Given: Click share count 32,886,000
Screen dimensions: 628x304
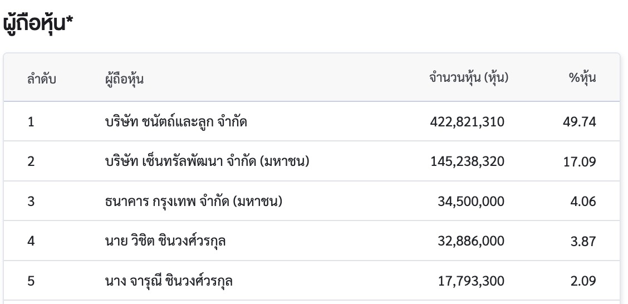Looking at the screenshot, I should [471, 241].
